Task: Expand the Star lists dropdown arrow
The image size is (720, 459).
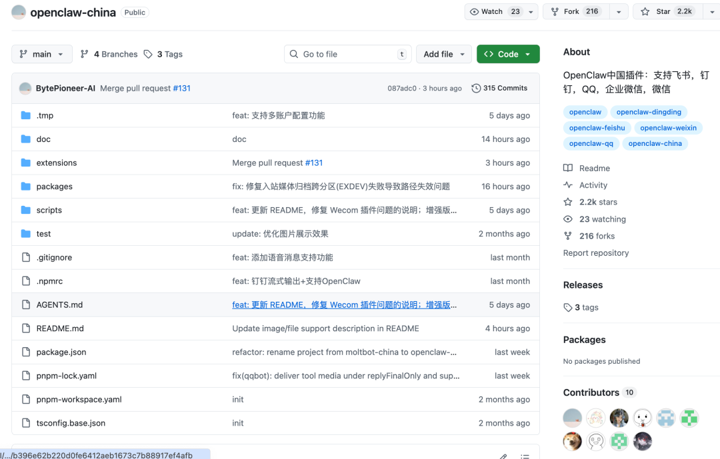Action: [x=712, y=12]
